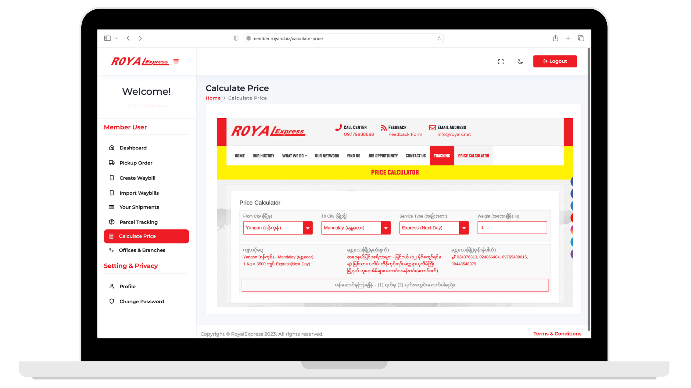
Task: Click the address bar URL field
Action: (344, 38)
